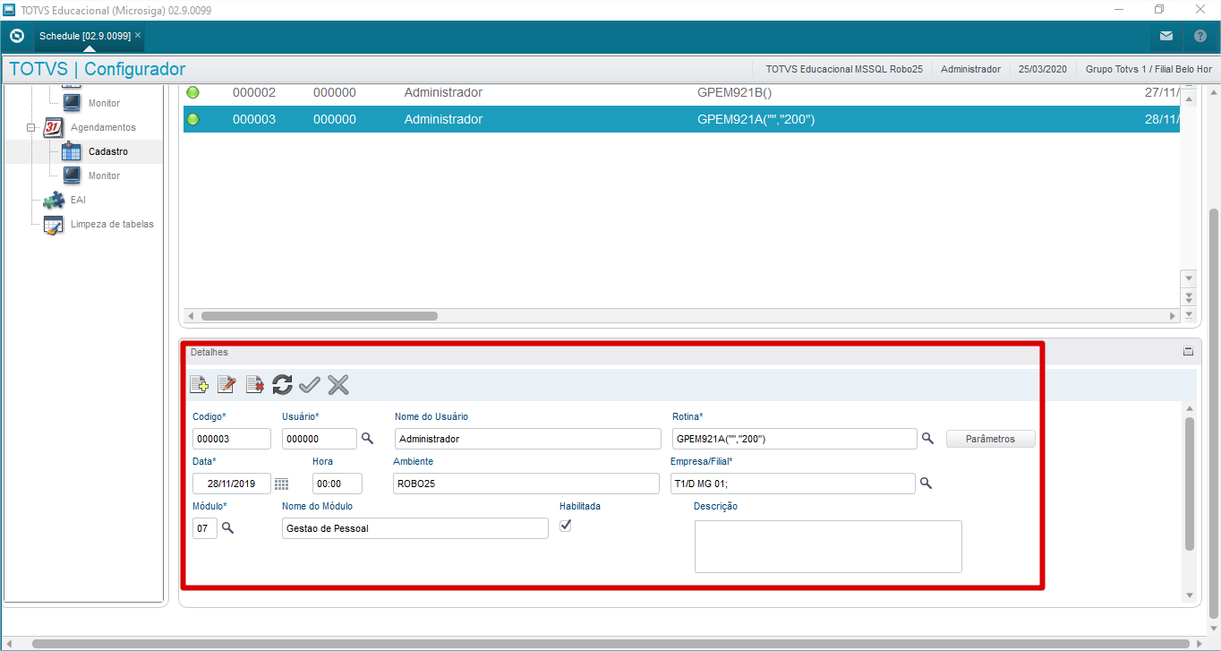
Task: Switch to the Schedule [02.9.0099] tab
Action: tap(85, 36)
